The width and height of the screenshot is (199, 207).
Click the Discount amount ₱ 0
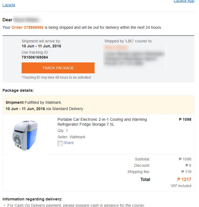pos(188,165)
